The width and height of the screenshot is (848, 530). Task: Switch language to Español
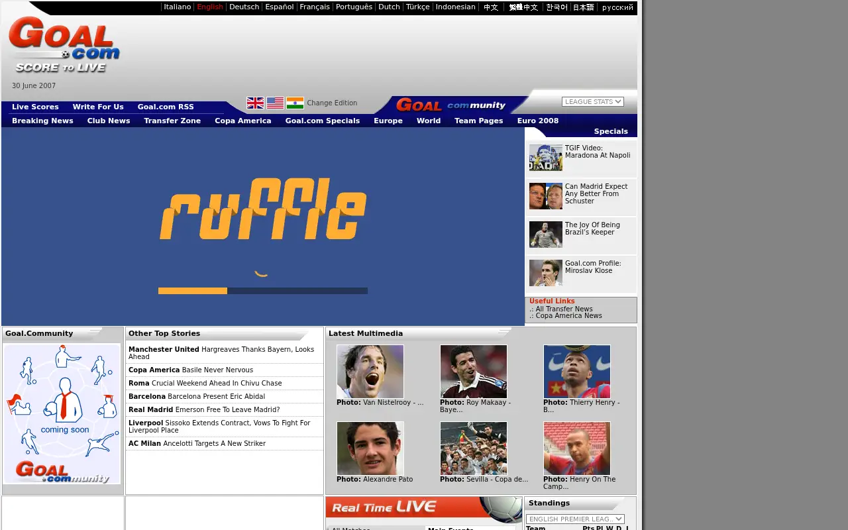click(280, 7)
